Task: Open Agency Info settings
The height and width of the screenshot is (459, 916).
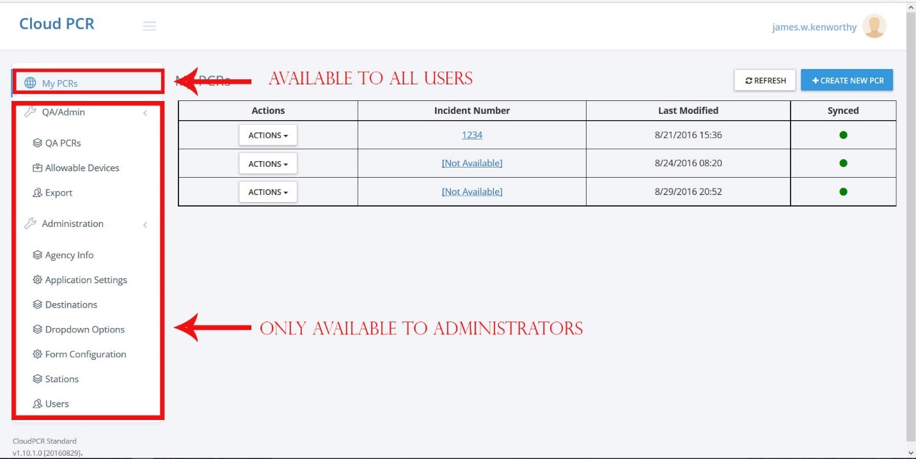Action: pos(69,255)
